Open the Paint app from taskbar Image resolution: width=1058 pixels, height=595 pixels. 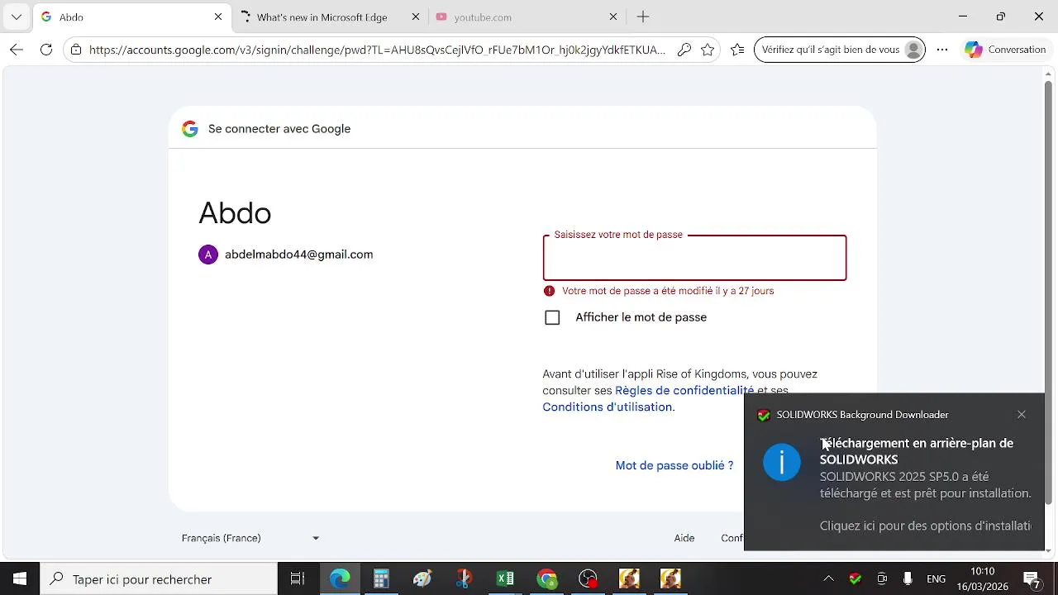pos(422,579)
